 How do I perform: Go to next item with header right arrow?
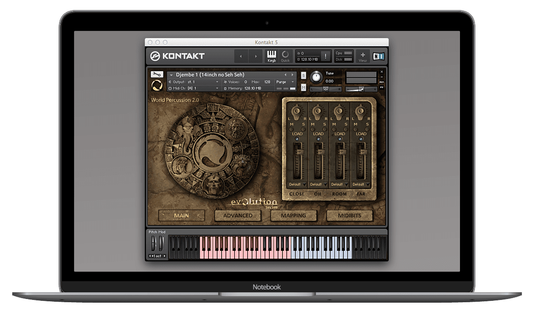click(x=256, y=56)
